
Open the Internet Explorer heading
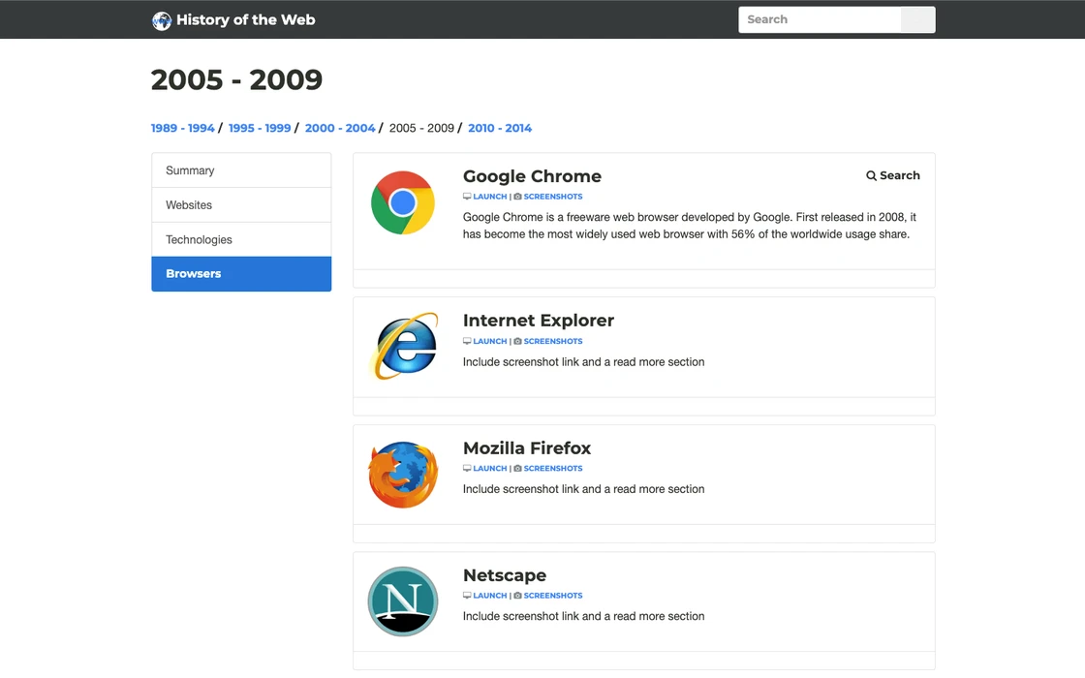539,321
